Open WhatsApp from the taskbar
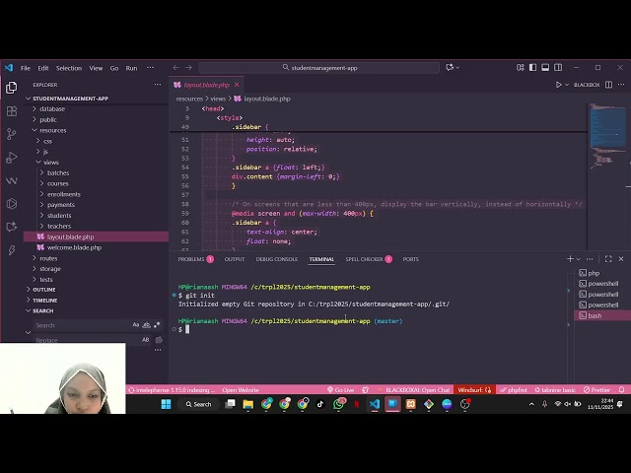 tap(338, 404)
